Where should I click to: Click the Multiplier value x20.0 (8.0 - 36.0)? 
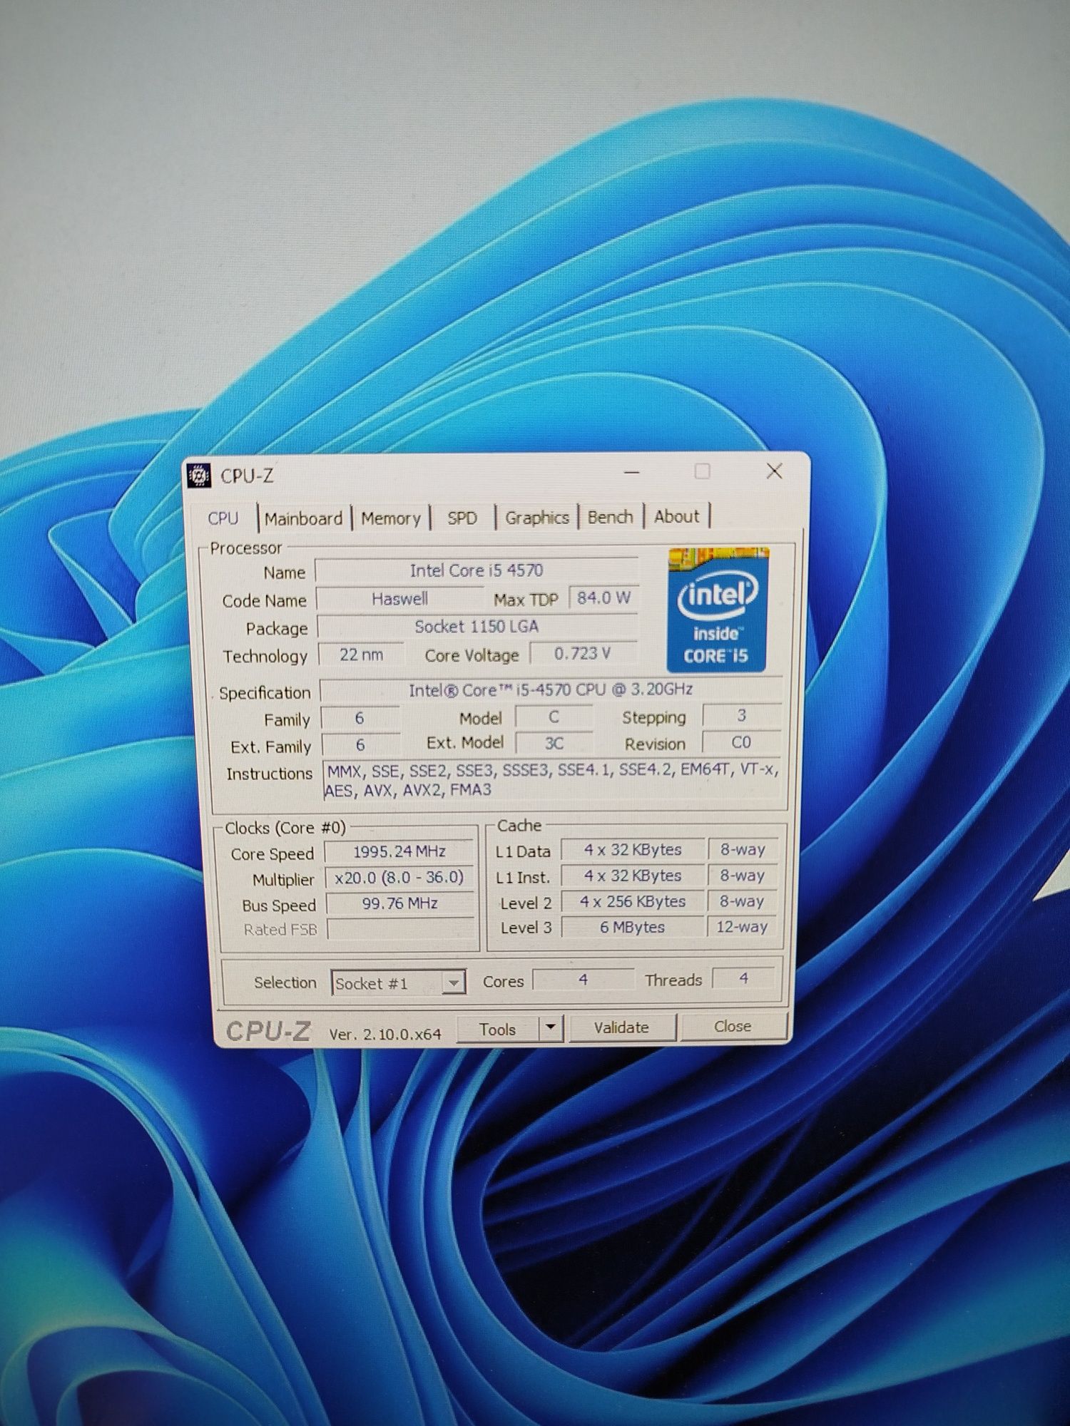(399, 877)
